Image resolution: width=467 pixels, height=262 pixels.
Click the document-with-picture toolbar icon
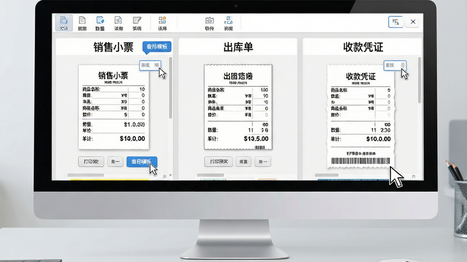(118, 23)
